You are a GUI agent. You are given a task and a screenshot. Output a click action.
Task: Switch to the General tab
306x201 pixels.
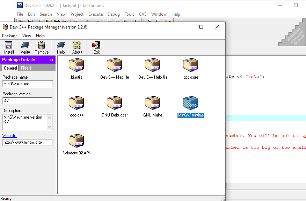tap(10, 68)
